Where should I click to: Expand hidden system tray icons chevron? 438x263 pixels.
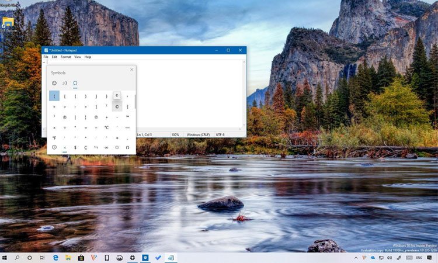click(x=356, y=257)
